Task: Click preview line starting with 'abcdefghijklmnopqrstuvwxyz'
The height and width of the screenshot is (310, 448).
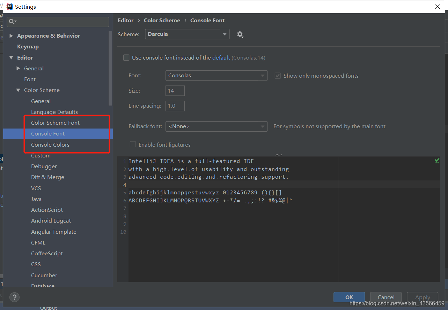Action: (x=205, y=193)
